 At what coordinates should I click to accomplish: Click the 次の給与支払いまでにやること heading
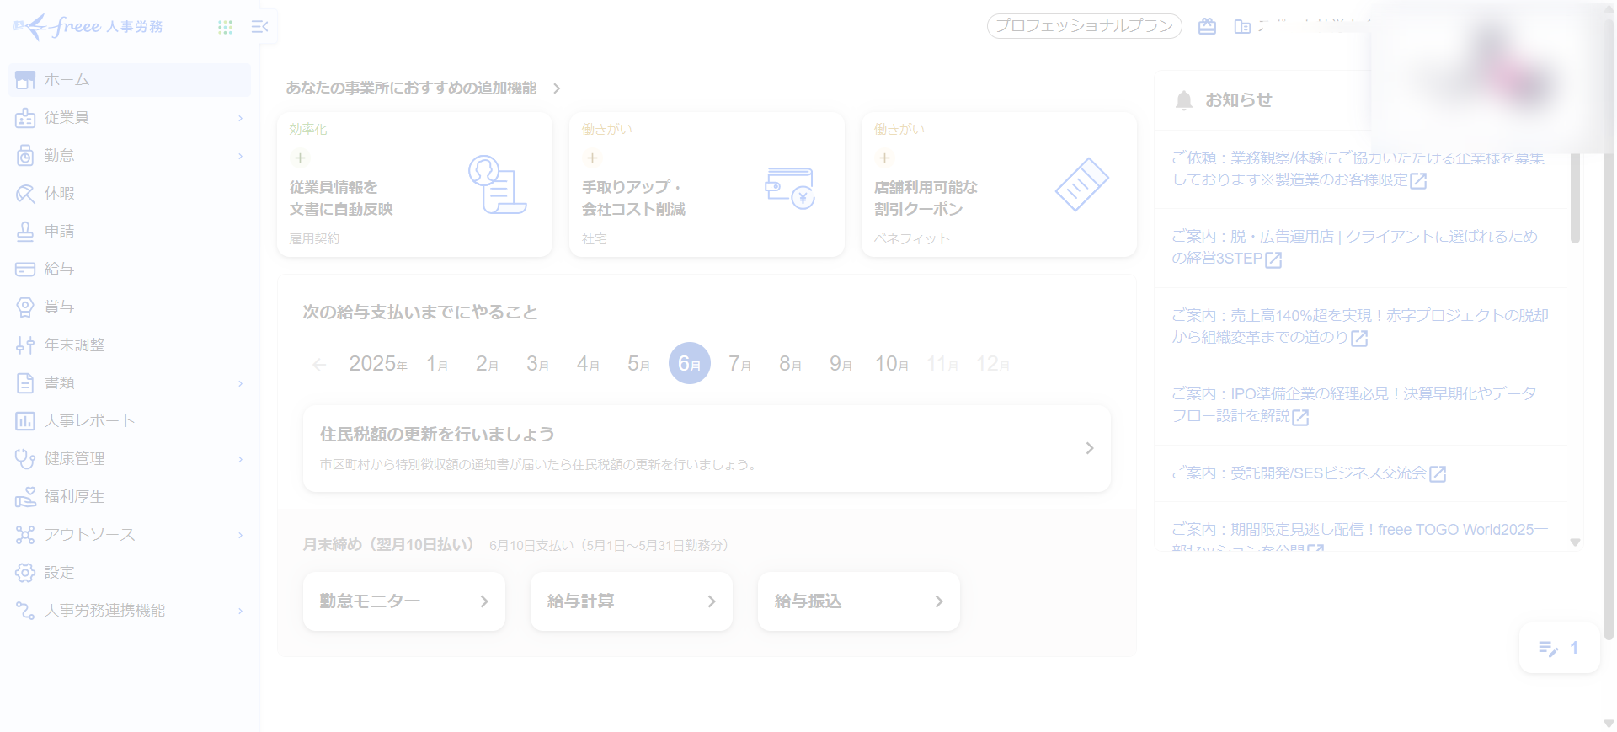(x=420, y=313)
